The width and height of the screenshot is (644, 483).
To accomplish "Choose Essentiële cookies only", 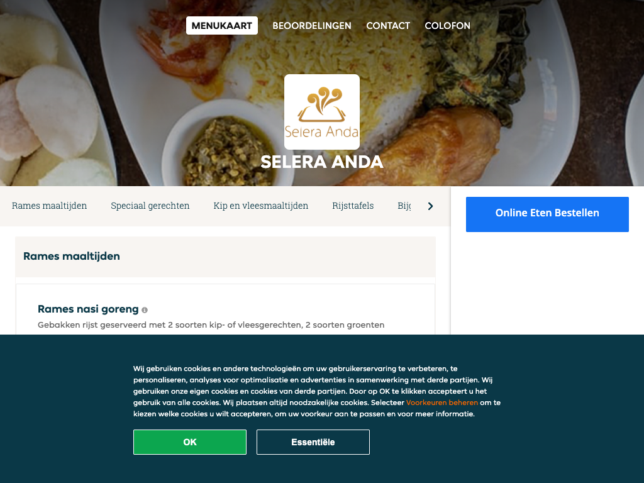I will (313, 442).
